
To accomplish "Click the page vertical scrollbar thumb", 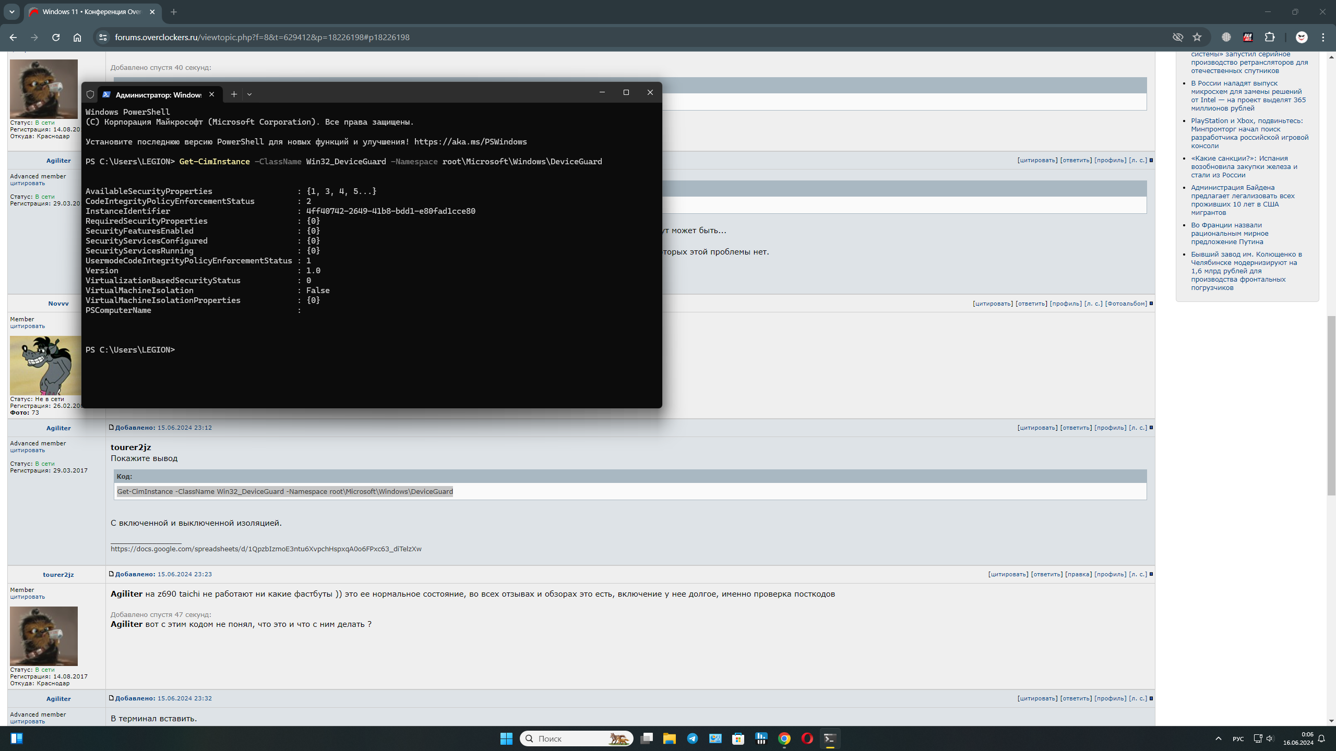I will [1331, 404].
